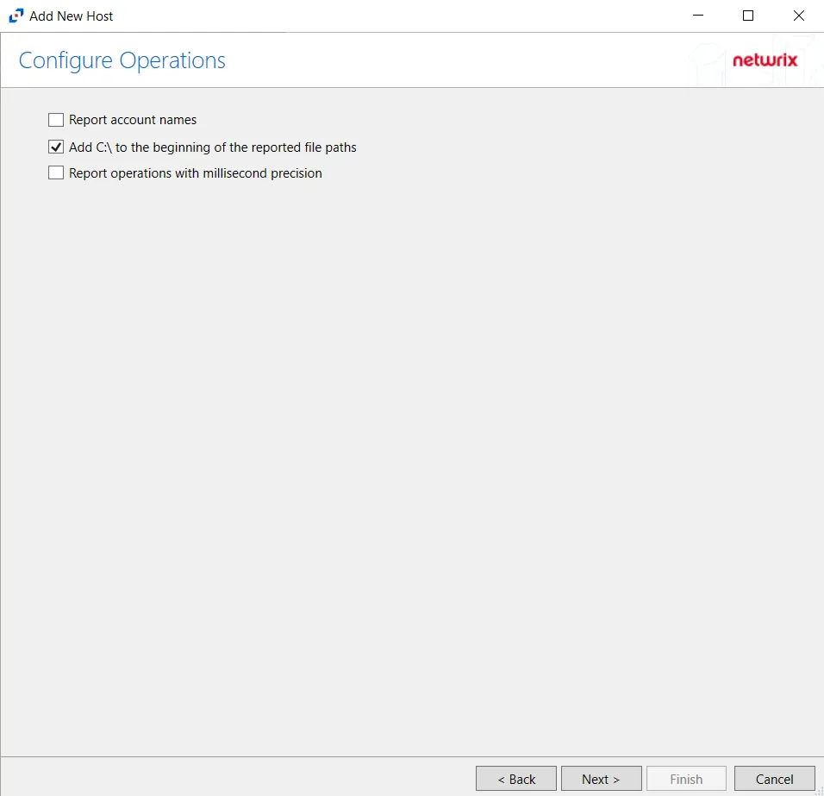
Task: Minimize the Add New Host window
Action: (698, 16)
